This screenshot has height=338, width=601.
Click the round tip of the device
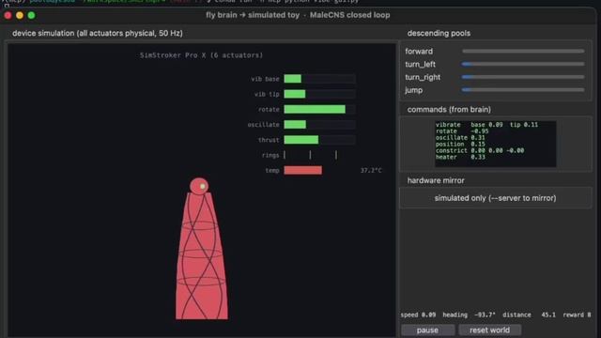click(199, 186)
